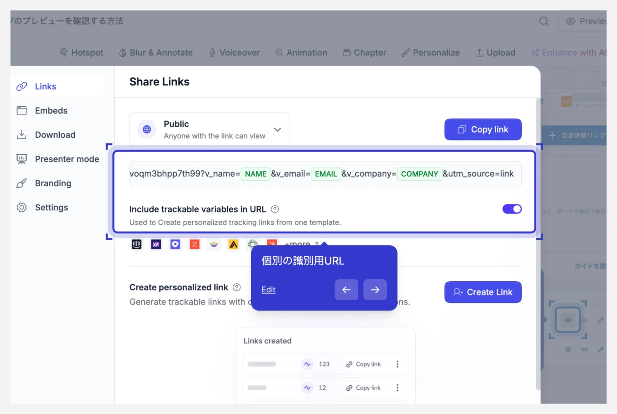Viewport: 617px width, 414px height.
Task: Select the Links sidebar tab
Action: pyautogui.click(x=58, y=86)
